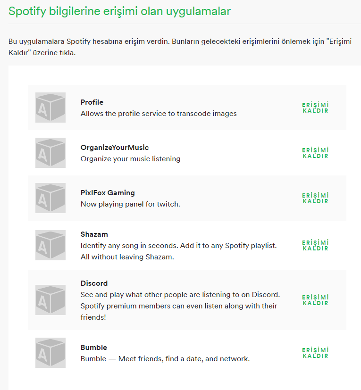Select the Profile app name
This screenshot has width=361, height=390.
[92, 102]
